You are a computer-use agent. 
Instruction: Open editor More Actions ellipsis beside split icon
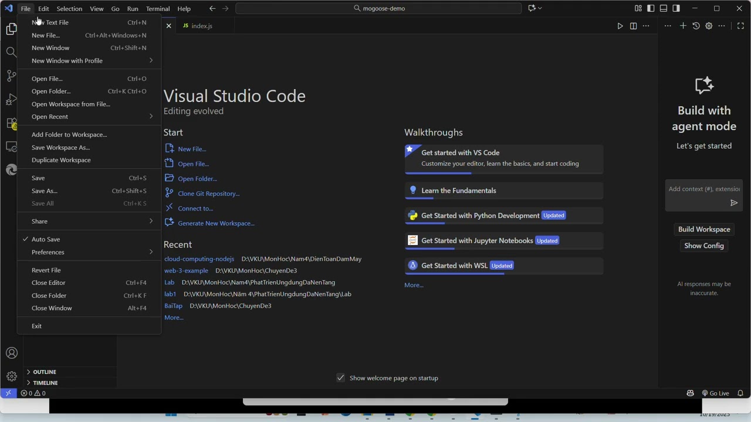tap(646, 26)
